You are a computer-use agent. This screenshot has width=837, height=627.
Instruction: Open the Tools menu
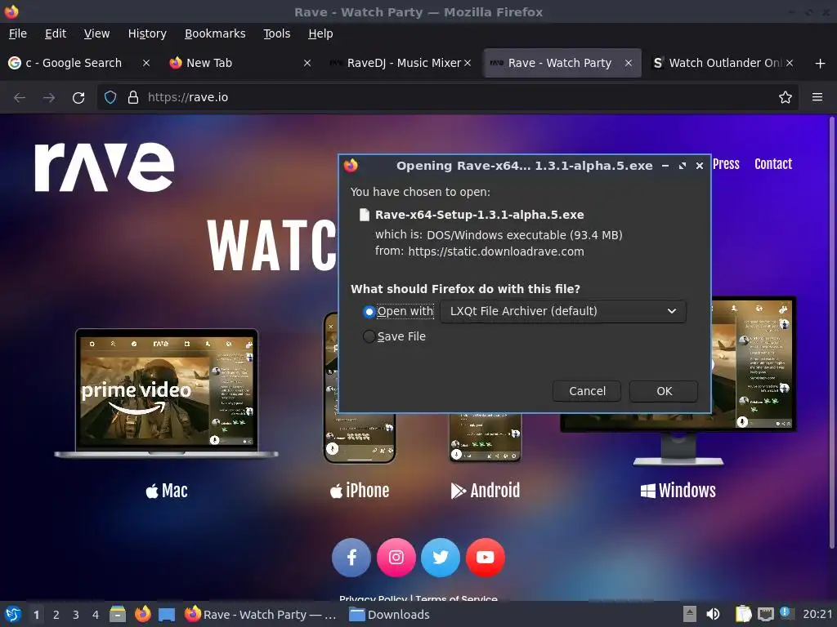pyautogui.click(x=277, y=33)
